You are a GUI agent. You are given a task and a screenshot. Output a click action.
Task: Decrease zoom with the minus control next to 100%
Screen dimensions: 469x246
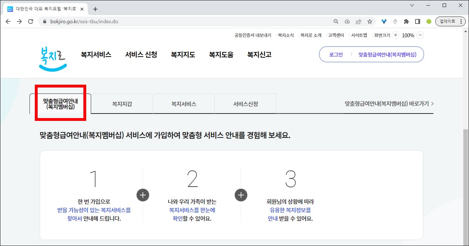(x=420, y=35)
